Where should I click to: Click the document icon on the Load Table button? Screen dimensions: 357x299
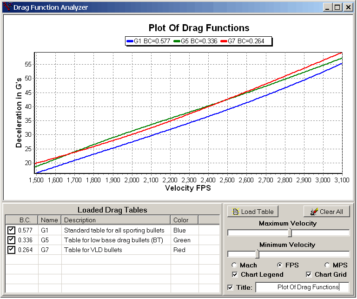click(236, 212)
